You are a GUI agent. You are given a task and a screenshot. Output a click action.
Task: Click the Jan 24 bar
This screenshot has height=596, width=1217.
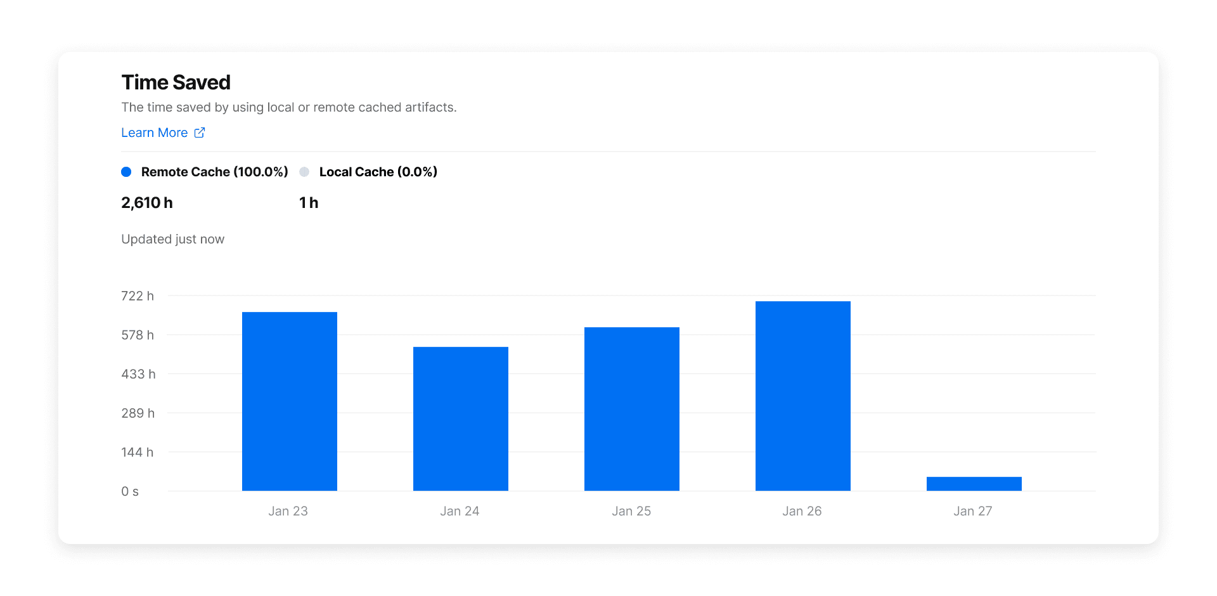point(460,418)
